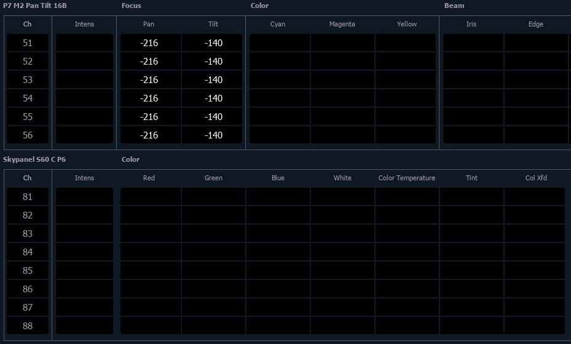571x344 pixels.
Task: Select Cyan cell for channel 51
Action: (279, 42)
